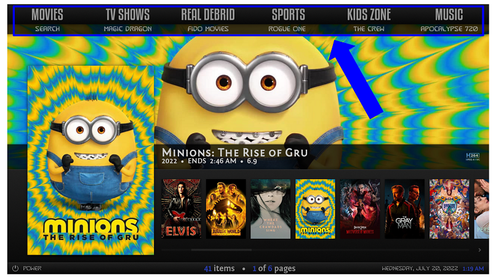Select the Elvis movie poster
The image size is (496, 278).
click(182, 209)
